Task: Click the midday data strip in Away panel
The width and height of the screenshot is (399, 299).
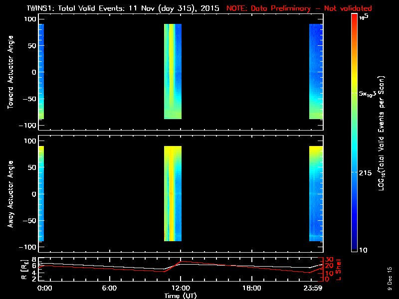Action: [x=173, y=193]
